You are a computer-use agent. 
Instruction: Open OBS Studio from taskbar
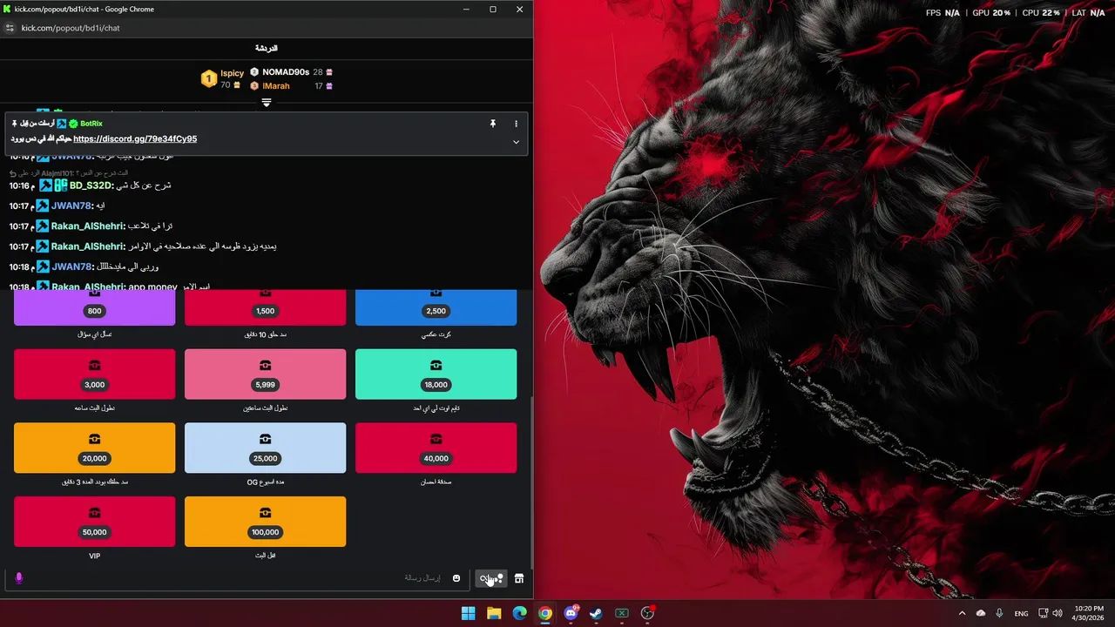647,613
